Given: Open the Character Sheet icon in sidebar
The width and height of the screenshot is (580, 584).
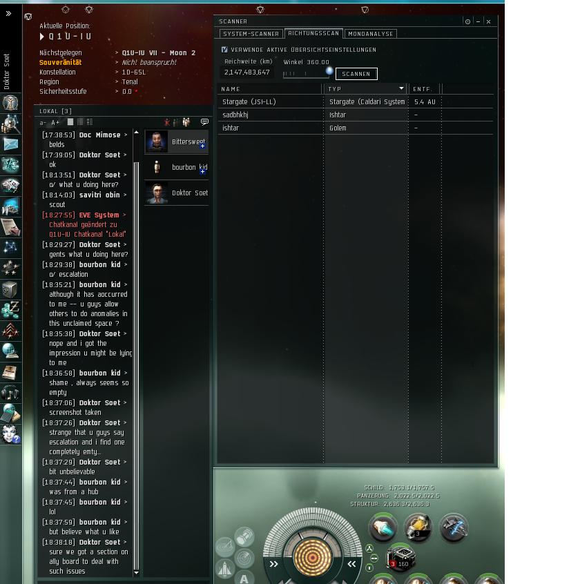Looking at the screenshot, I should 10,103.
